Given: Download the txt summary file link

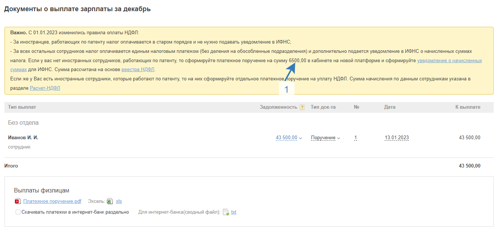Looking at the screenshot, I should 233,212.
